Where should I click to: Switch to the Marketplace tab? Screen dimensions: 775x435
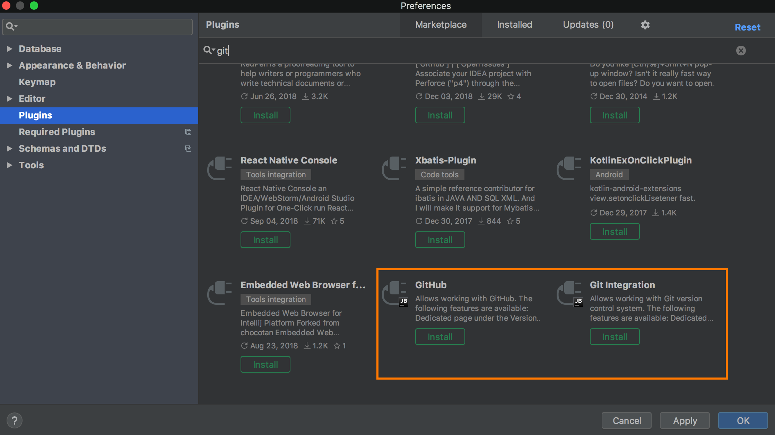pyautogui.click(x=441, y=25)
